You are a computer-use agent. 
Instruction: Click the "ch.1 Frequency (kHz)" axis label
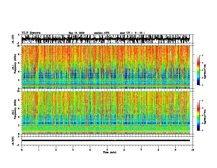[x=14, y=64]
